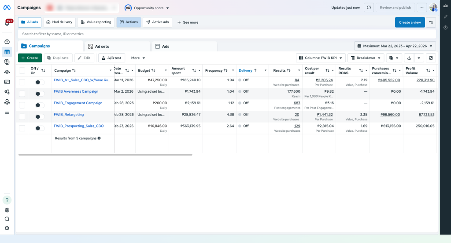This screenshot has height=243, width=451.
Task: Click the export download icon
Action: 409,58
